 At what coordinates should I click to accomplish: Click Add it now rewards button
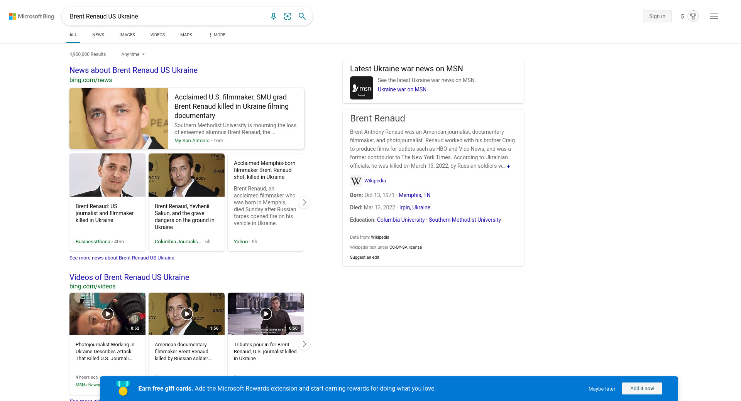(642, 388)
